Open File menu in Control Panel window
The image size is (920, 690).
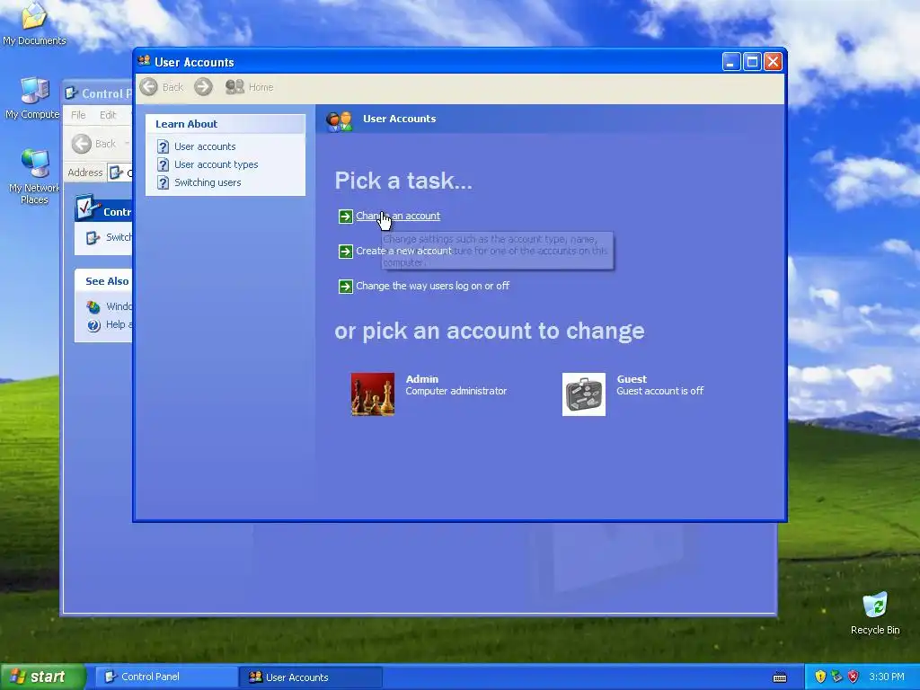pos(78,115)
